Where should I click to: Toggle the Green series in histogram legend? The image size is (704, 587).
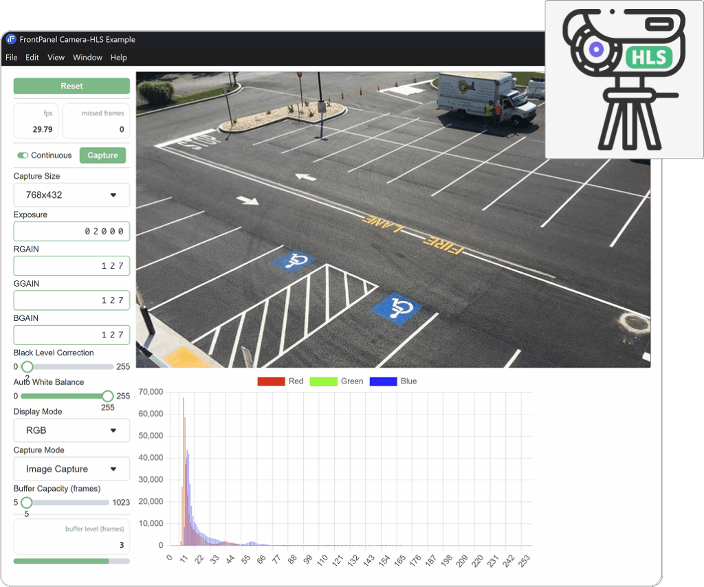(336, 381)
